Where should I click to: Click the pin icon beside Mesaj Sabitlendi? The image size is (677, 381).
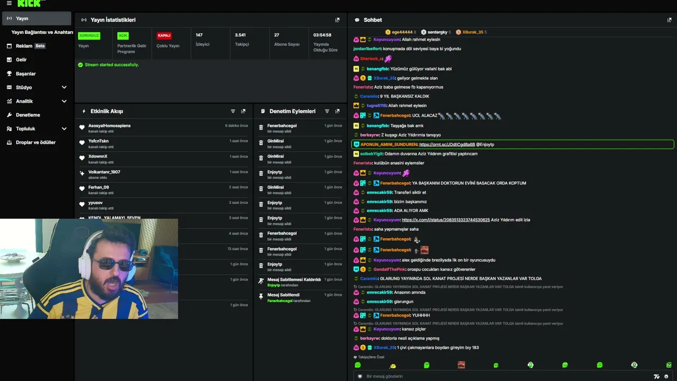coord(261,296)
